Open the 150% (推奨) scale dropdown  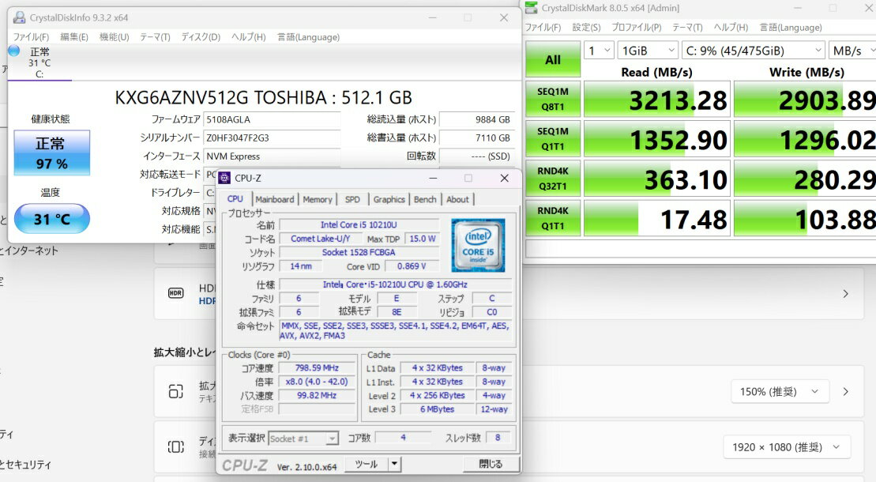(x=777, y=391)
